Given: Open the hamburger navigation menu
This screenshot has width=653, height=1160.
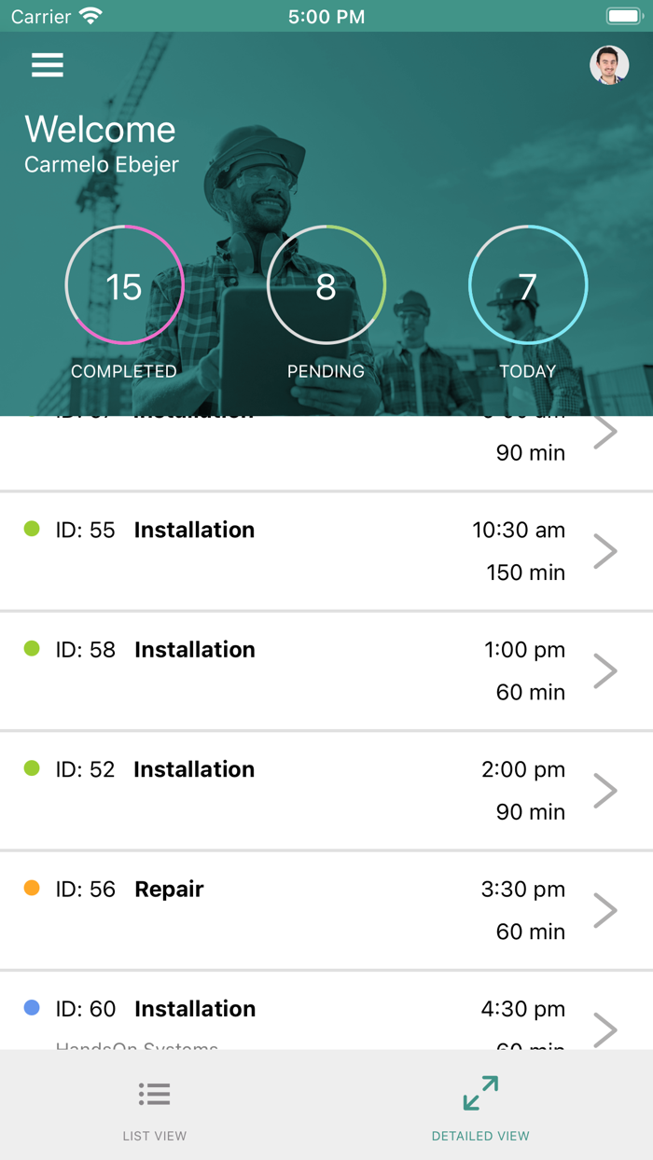Looking at the screenshot, I should tap(47, 65).
